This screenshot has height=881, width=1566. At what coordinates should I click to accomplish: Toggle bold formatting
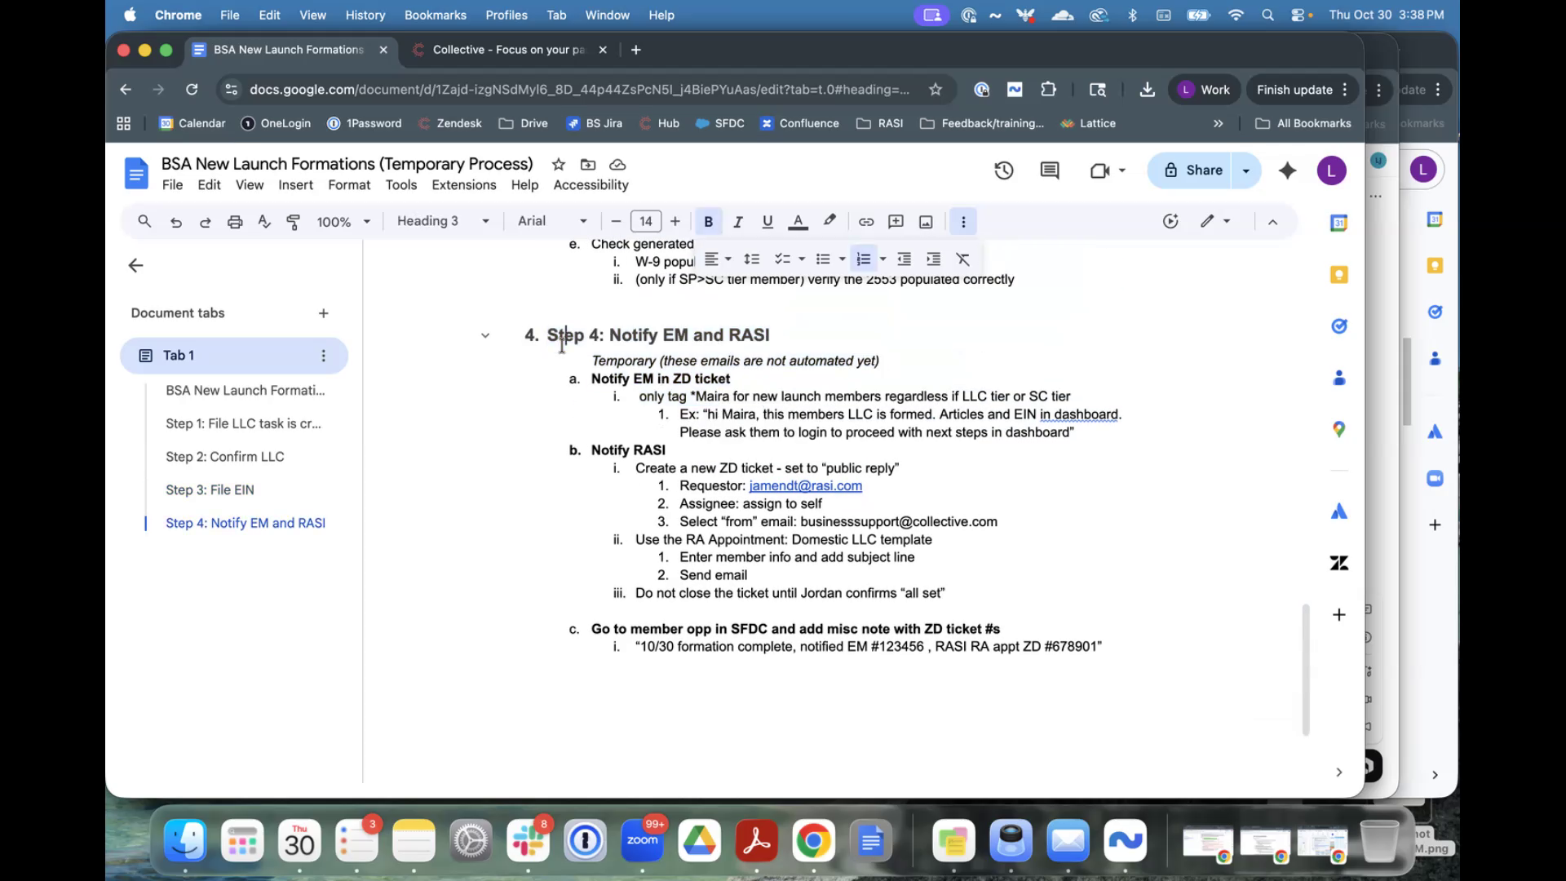[x=708, y=222]
